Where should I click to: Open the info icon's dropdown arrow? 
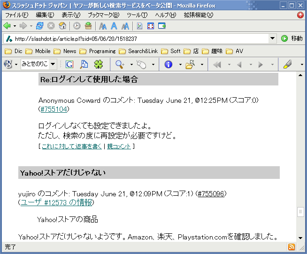(180, 64)
